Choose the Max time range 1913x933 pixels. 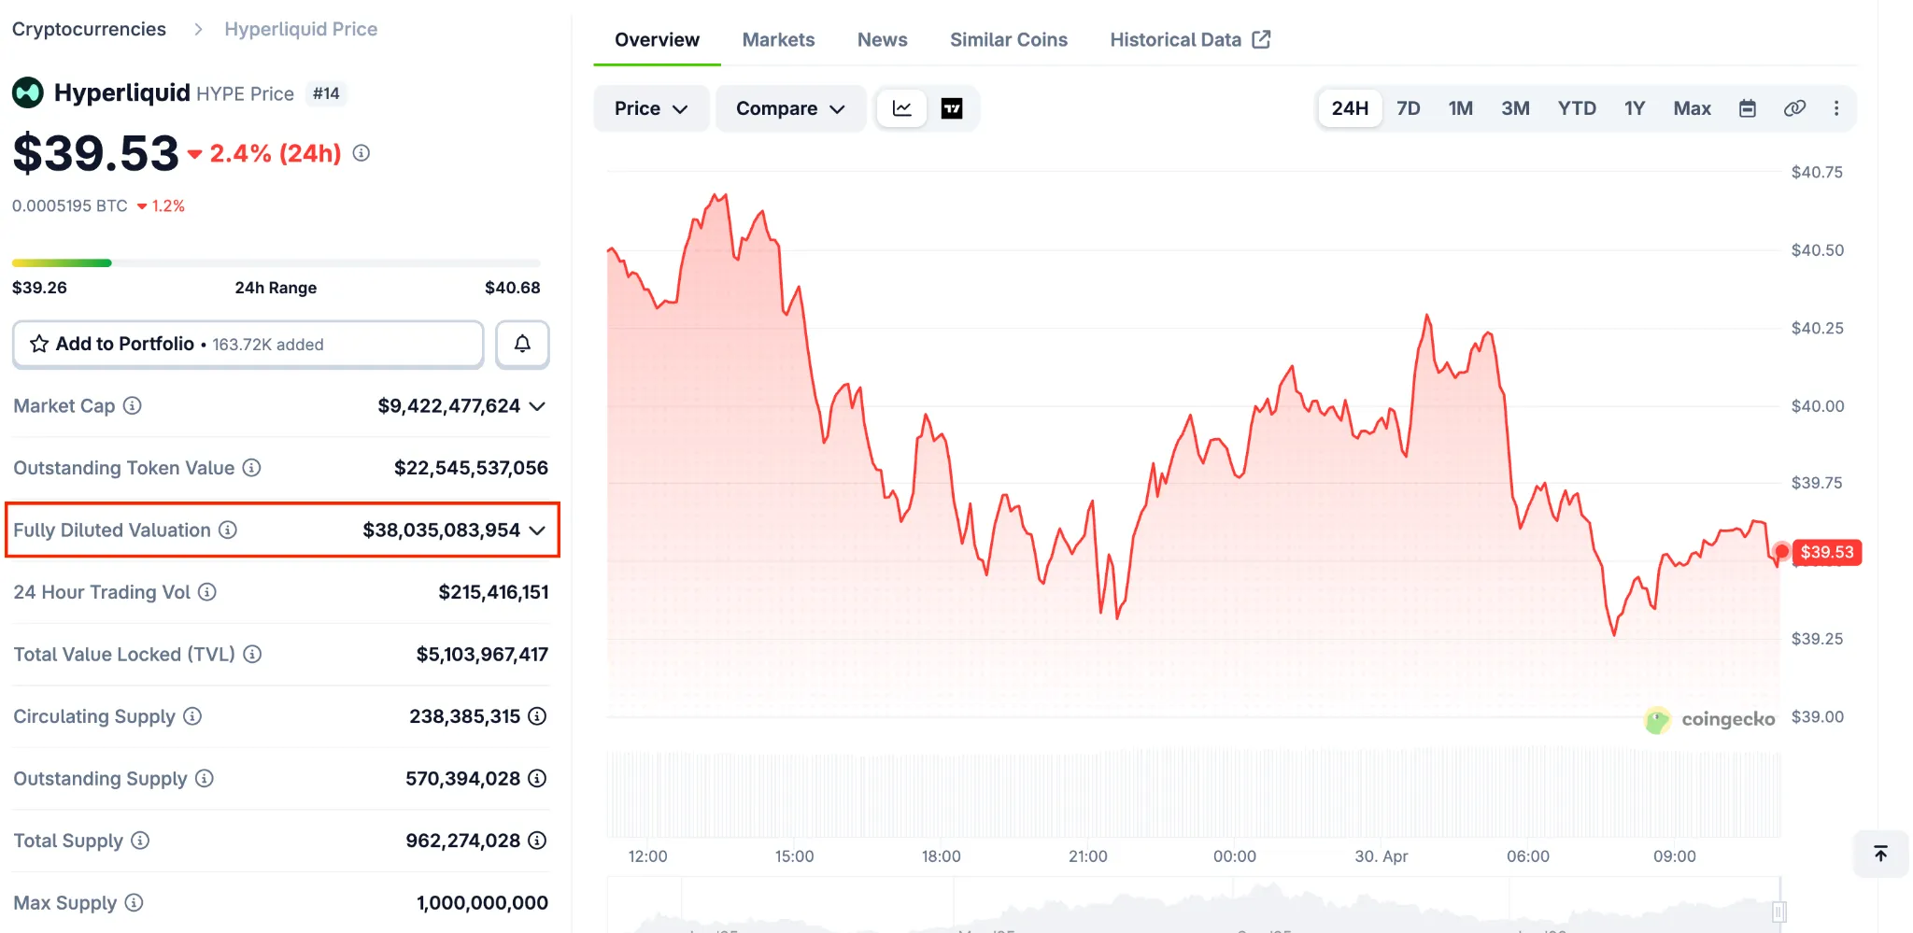1692,109
